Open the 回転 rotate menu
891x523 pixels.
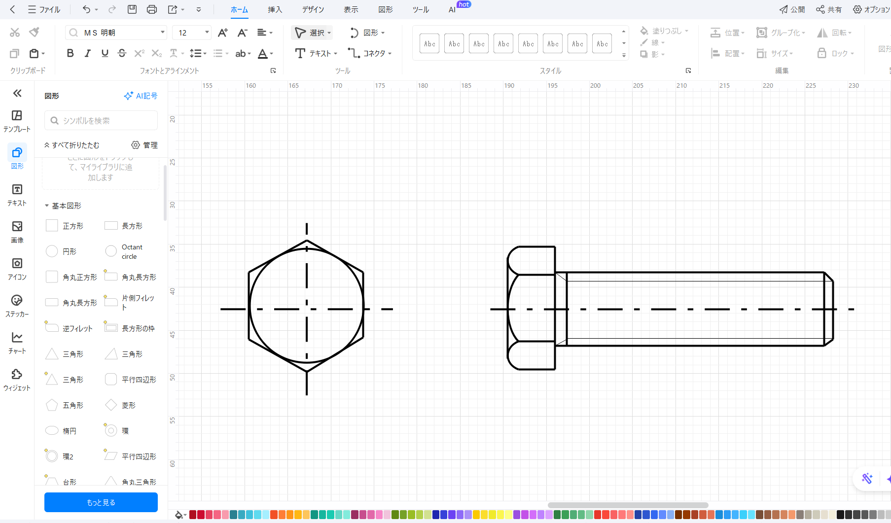coord(834,33)
